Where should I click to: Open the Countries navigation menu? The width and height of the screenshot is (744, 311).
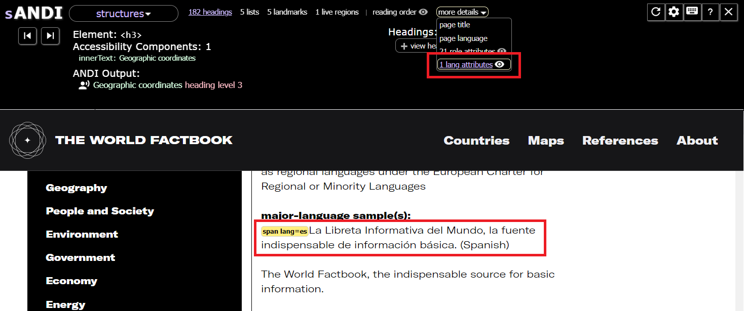coord(476,141)
